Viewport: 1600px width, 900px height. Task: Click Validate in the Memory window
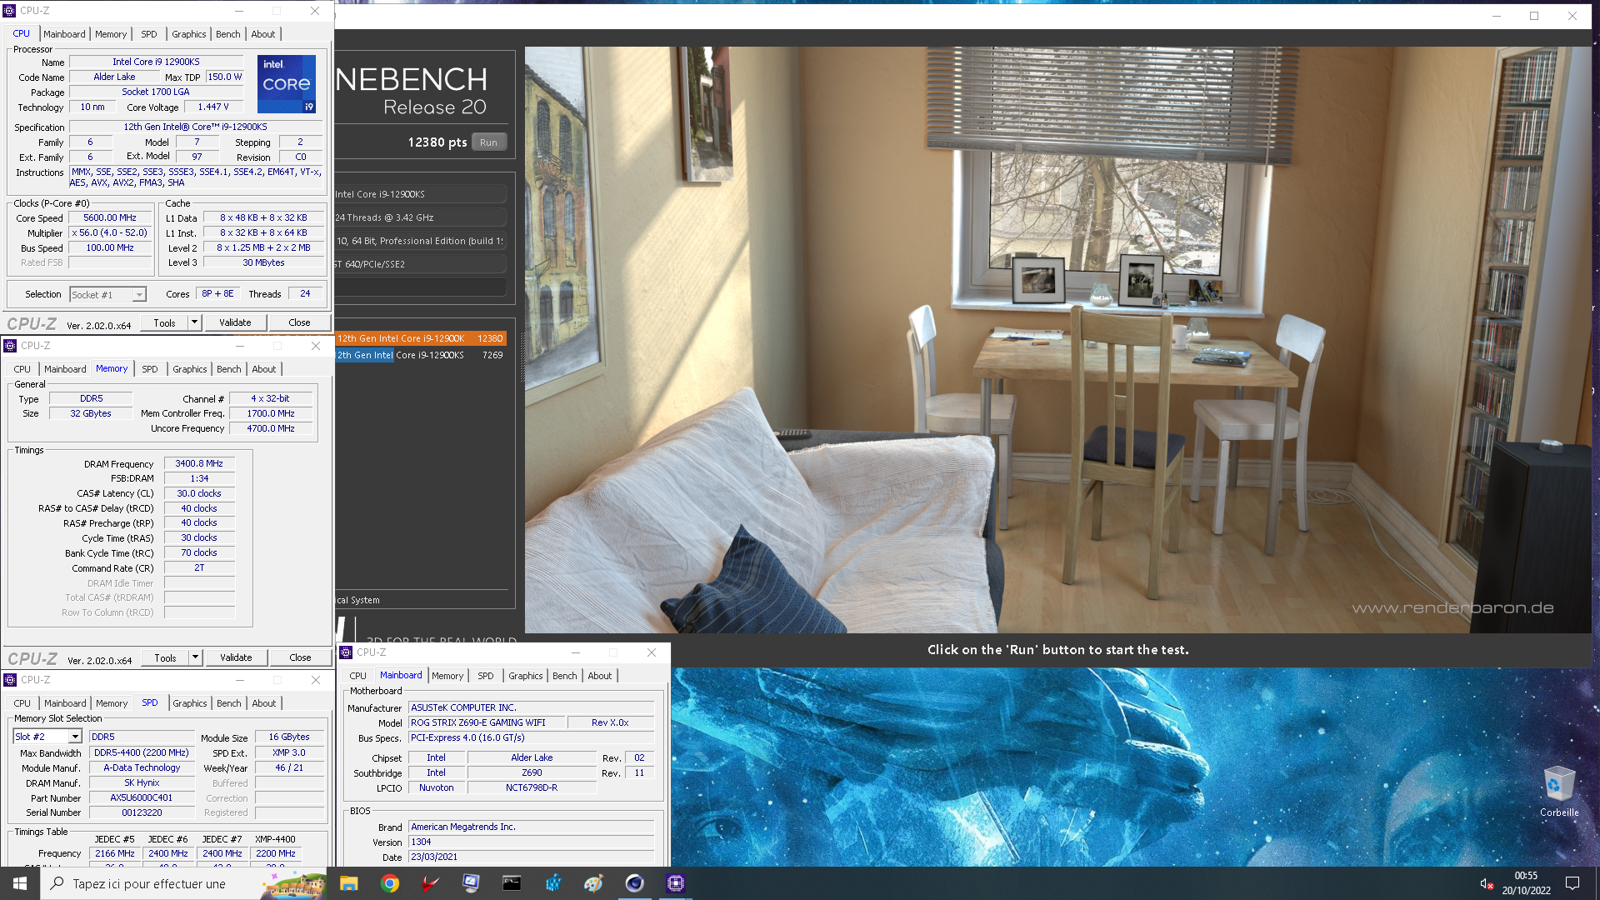236,657
